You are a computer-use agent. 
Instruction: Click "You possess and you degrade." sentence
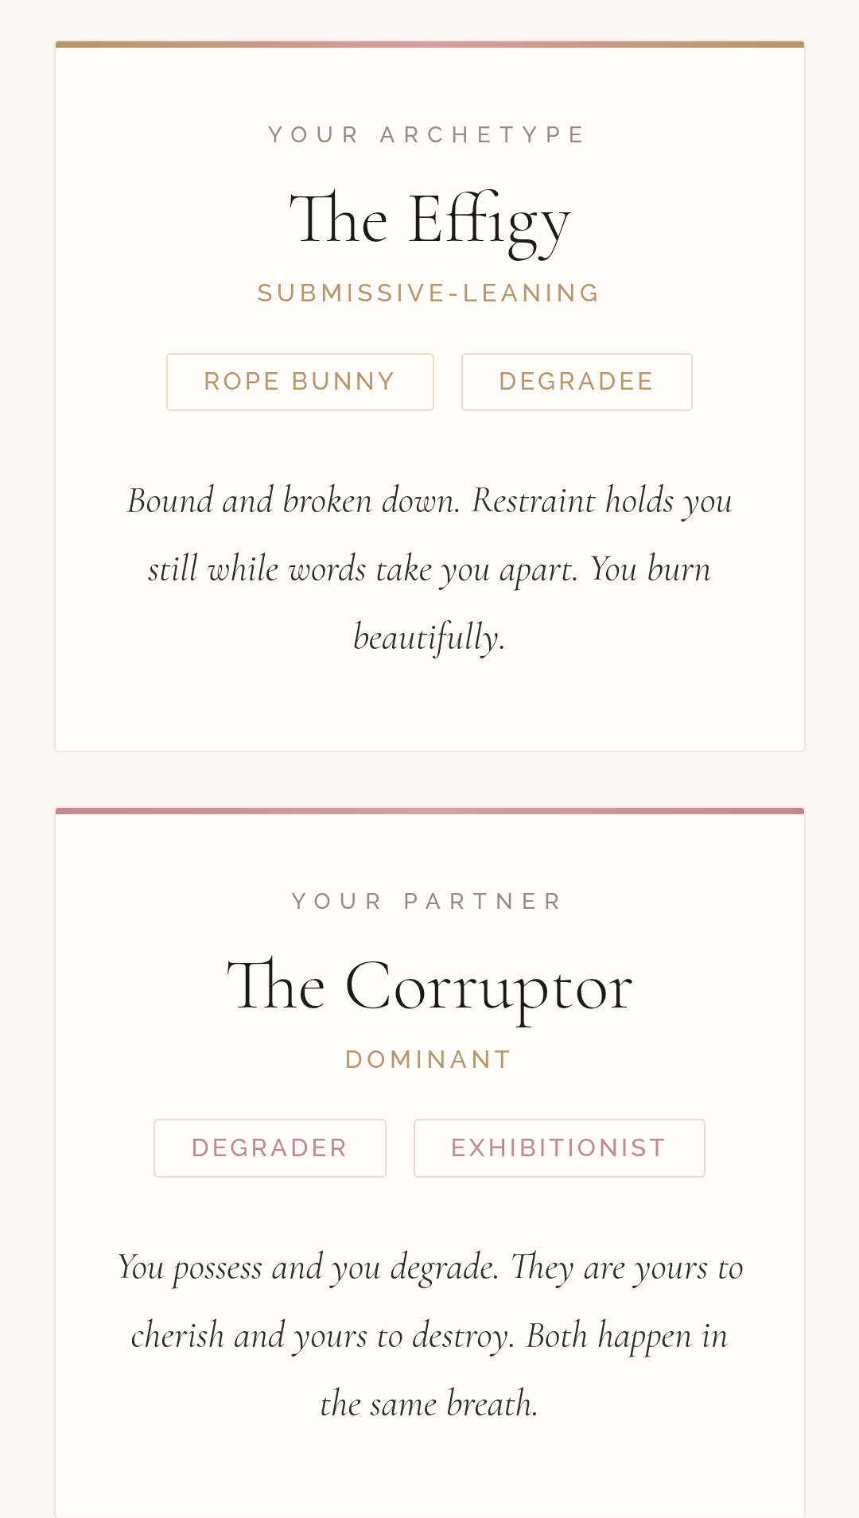[309, 1268]
